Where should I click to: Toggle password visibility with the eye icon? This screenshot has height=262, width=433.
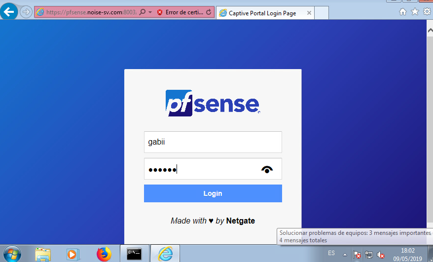(267, 169)
